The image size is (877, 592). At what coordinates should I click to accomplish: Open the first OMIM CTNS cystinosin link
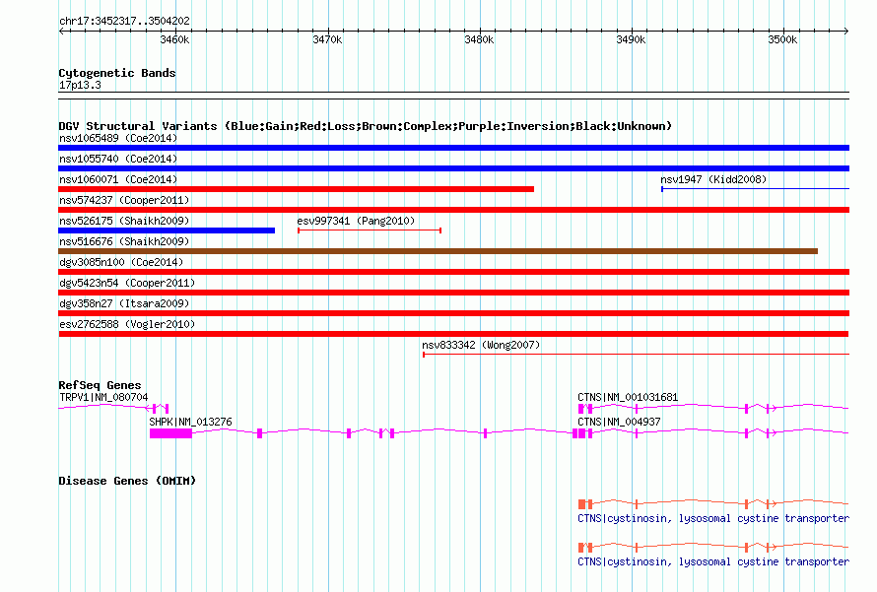click(x=713, y=518)
